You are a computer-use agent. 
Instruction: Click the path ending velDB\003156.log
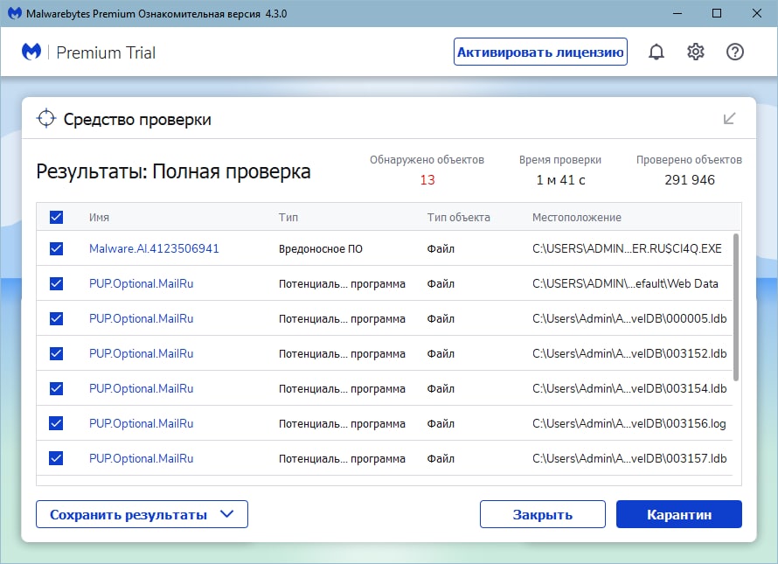pos(629,423)
